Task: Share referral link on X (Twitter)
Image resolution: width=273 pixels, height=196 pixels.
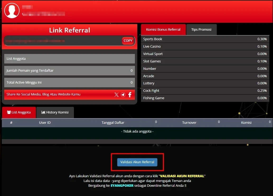Action: [x=116, y=95]
